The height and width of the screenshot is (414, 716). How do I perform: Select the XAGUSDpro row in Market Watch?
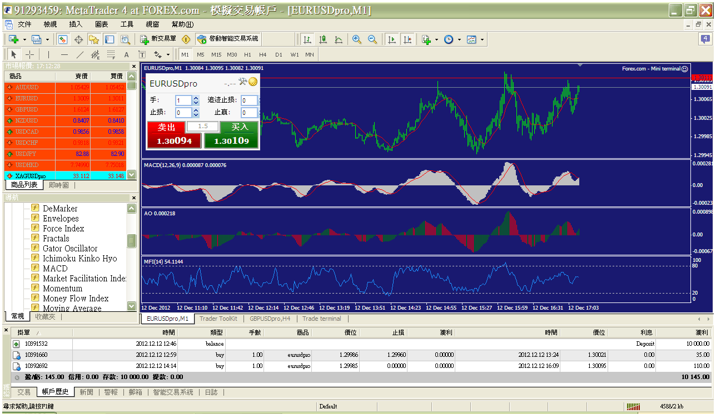click(66, 176)
